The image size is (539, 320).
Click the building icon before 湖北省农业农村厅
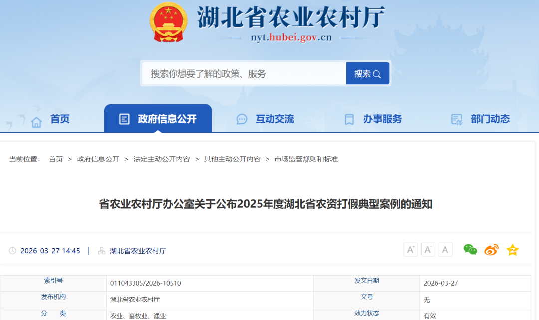(102, 251)
